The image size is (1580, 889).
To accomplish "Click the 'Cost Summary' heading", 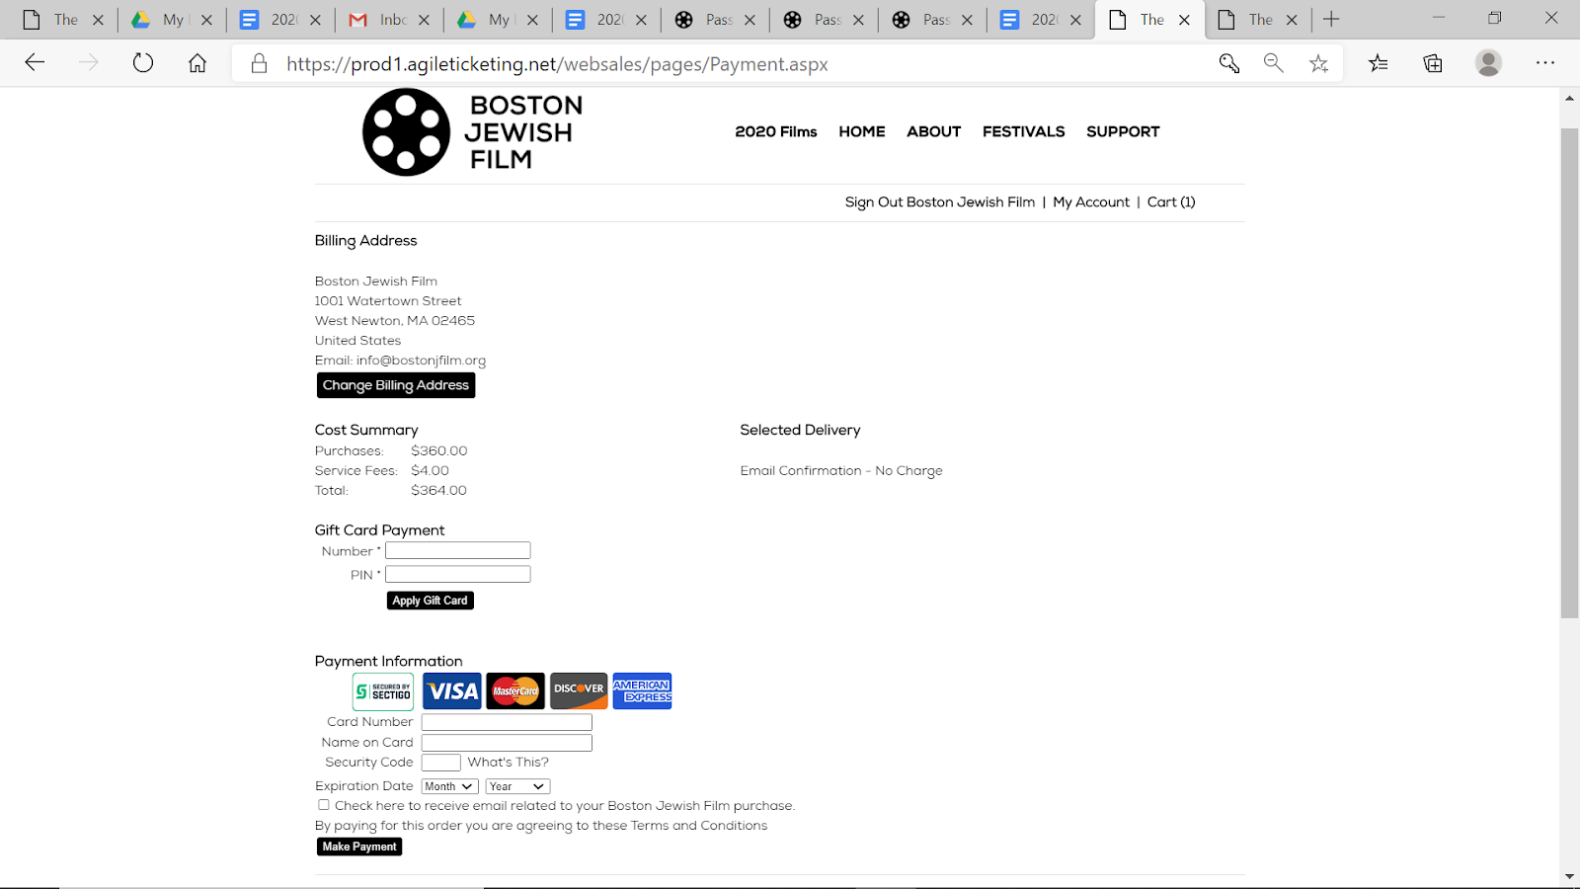I will (366, 430).
